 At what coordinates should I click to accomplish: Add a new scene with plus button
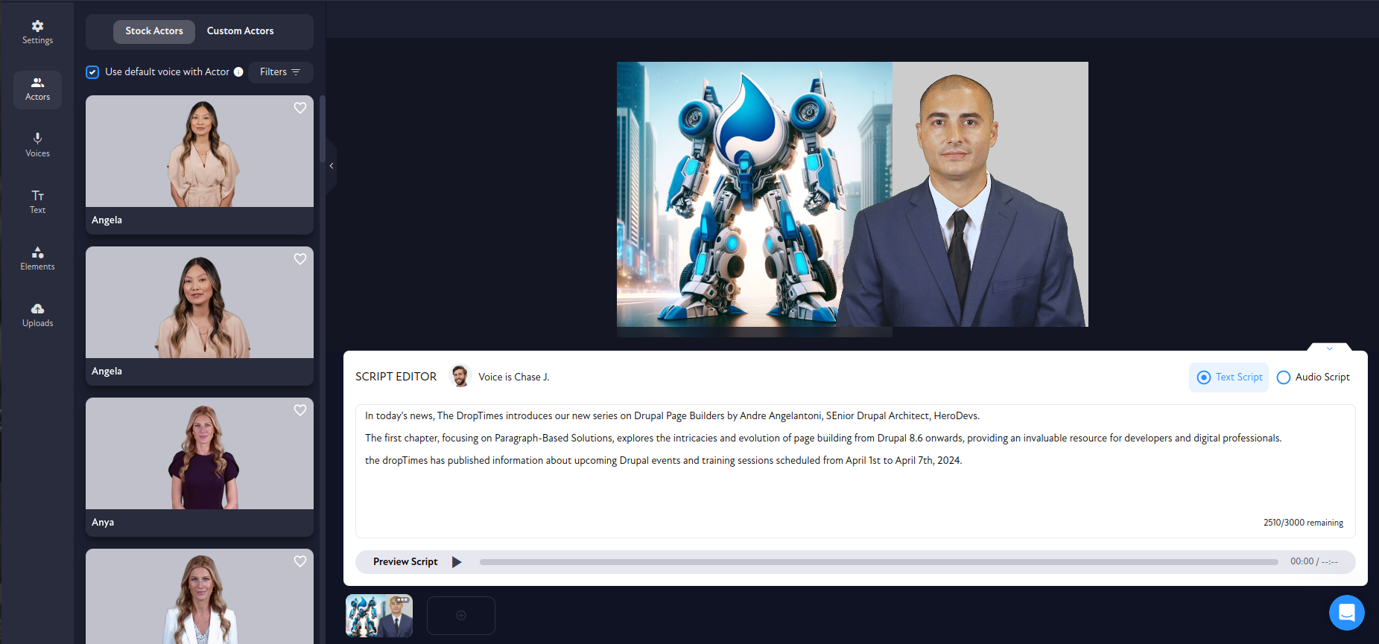[x=460, y=615]
